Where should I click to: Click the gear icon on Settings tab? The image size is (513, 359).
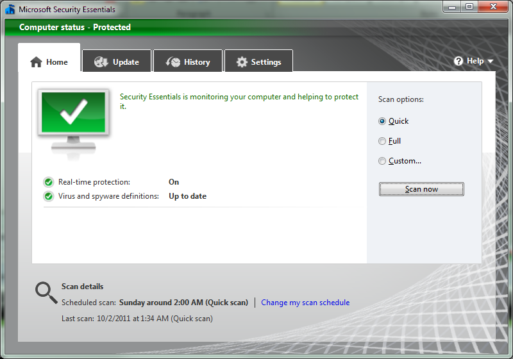coord(242,62)
